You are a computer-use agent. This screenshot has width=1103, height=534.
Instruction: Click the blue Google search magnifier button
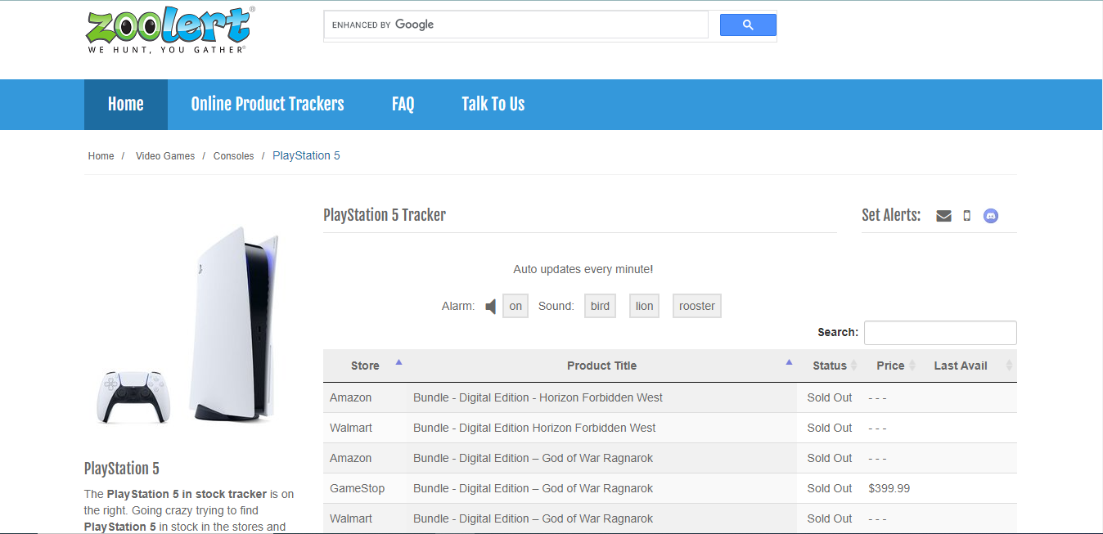coord(748,25)
